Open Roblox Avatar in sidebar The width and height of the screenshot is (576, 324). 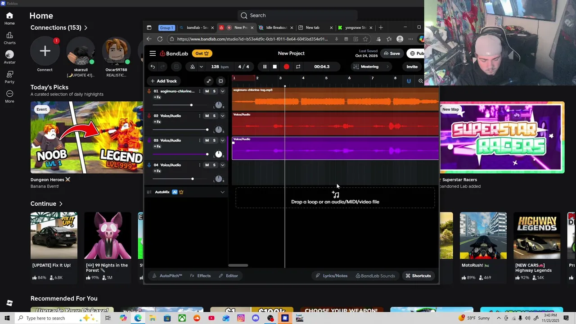[x=9, y=57]
